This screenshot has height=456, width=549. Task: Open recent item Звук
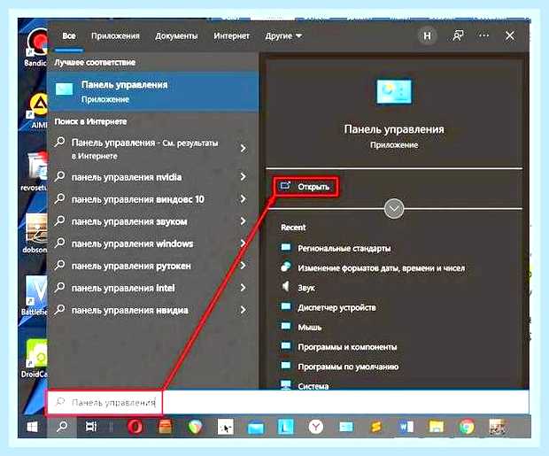click(x=306, y=288)
